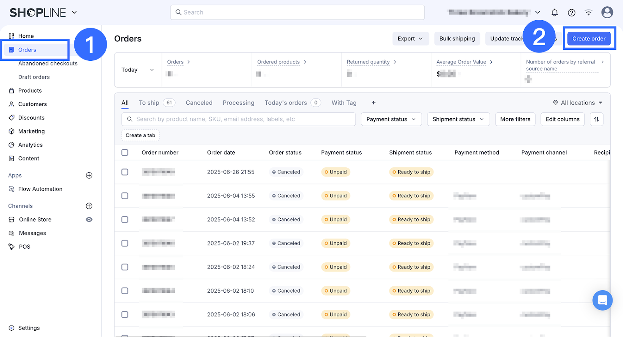This screenshot has width=623, height=337.
Task: Open Products in the sidebar
Action: tap(30, 91)
